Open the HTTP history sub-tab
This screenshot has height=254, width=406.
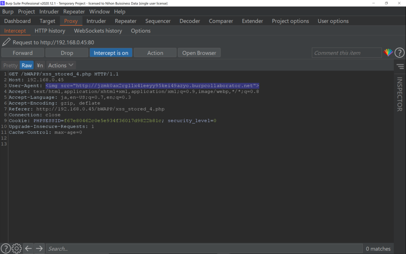coord(50,31)
